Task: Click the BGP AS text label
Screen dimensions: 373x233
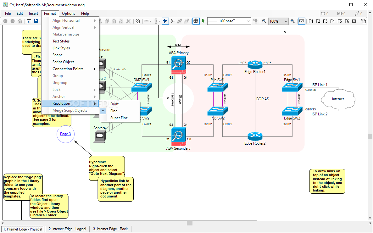Action: point(263,99)
